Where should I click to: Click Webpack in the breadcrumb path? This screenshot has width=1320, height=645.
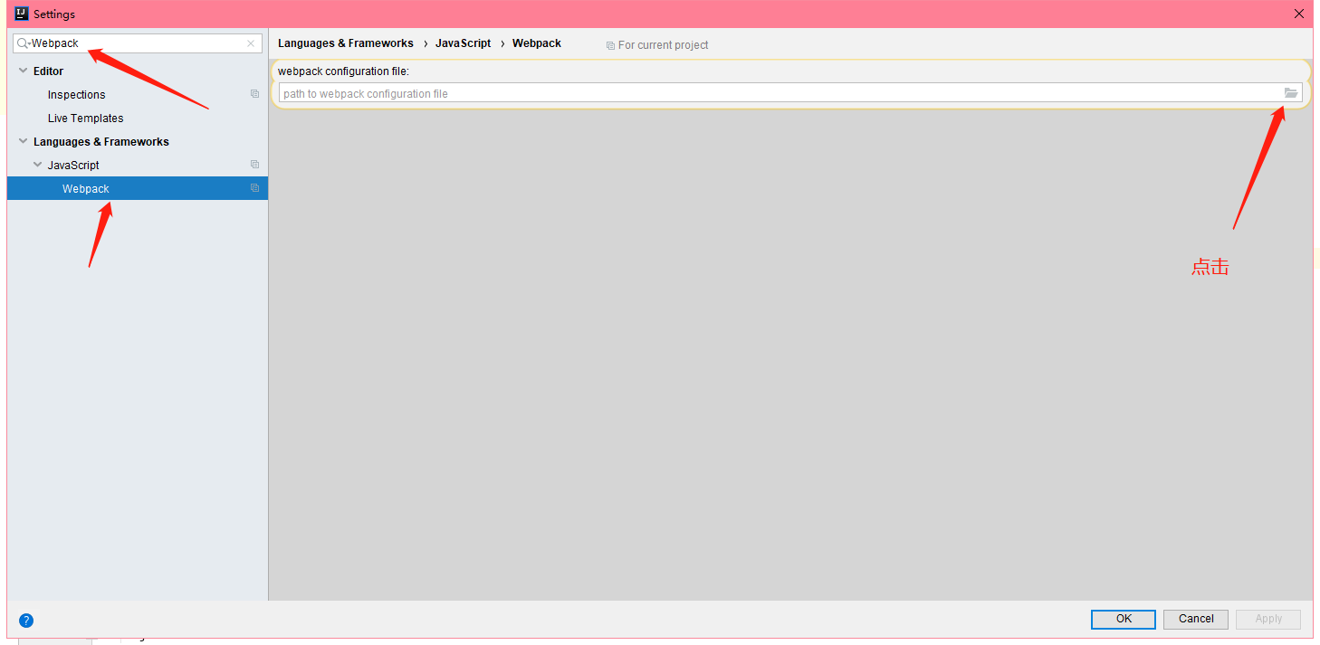[x=537, y=43]
